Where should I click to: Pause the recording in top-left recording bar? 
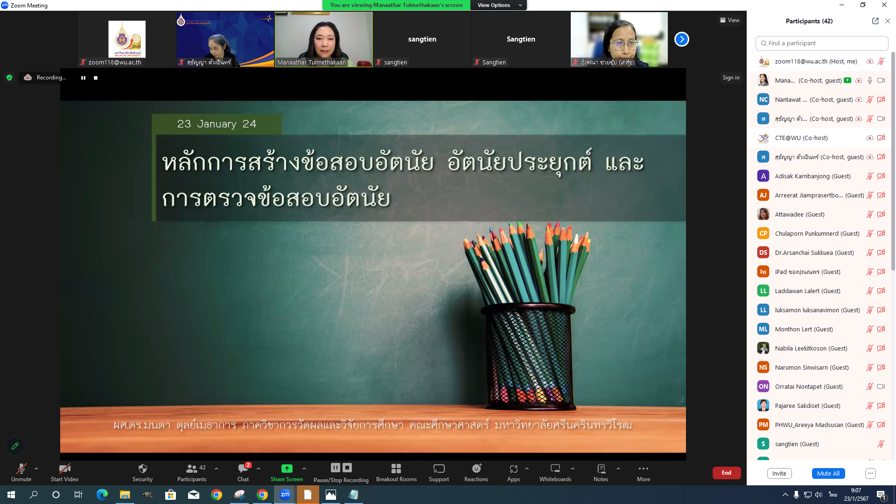pyautogui.click(x=83, y=78)
